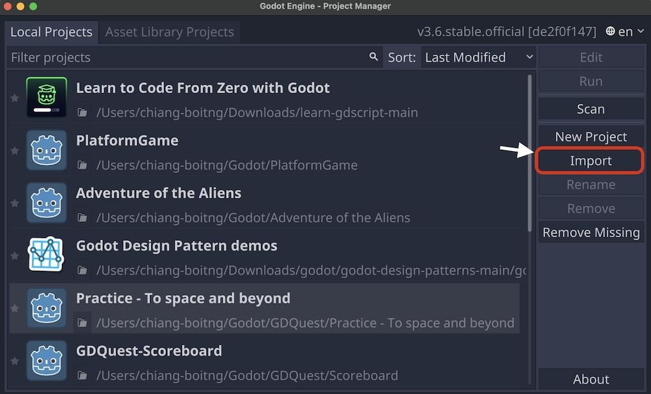Open folder icon for Godot Design Pattern demos
The width and height of the screenshot is (651, 394).
pos(82,270)
